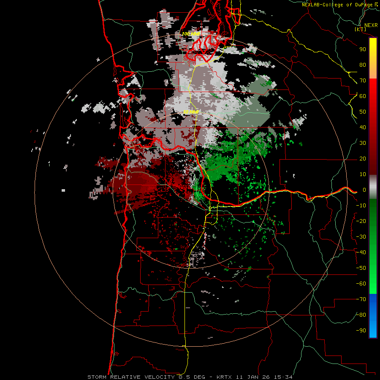Click the -70 value on the velocity scale

[x=361, y=299]
